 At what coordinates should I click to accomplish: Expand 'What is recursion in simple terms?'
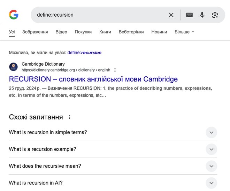coord(113,132)
